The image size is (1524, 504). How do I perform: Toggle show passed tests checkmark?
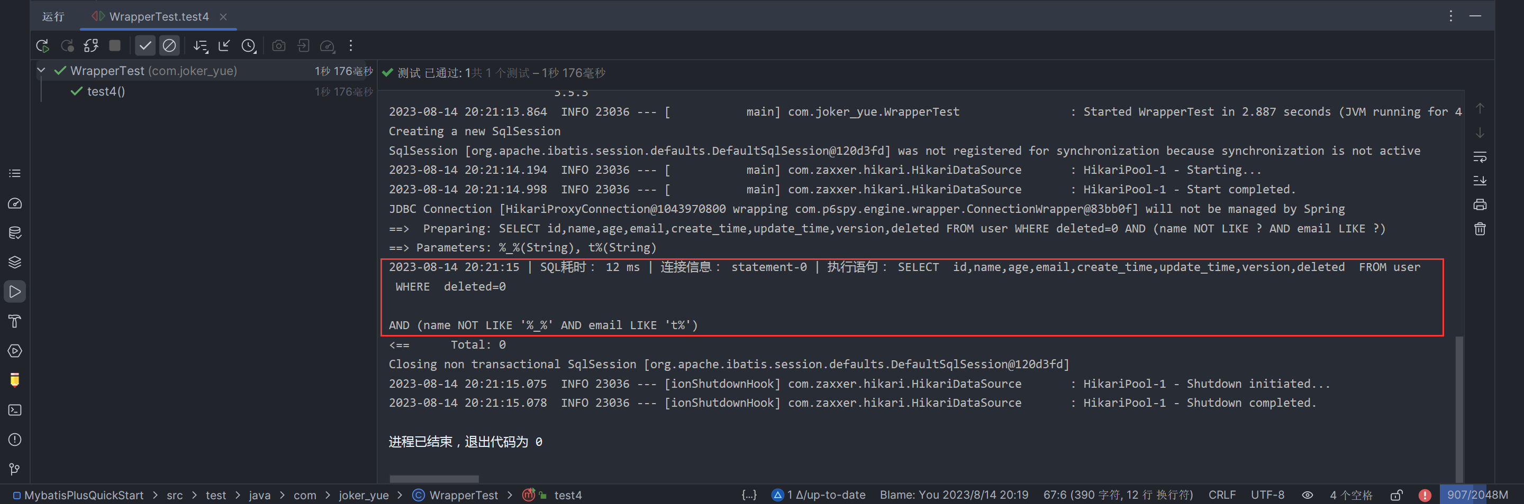coord(145,45)
